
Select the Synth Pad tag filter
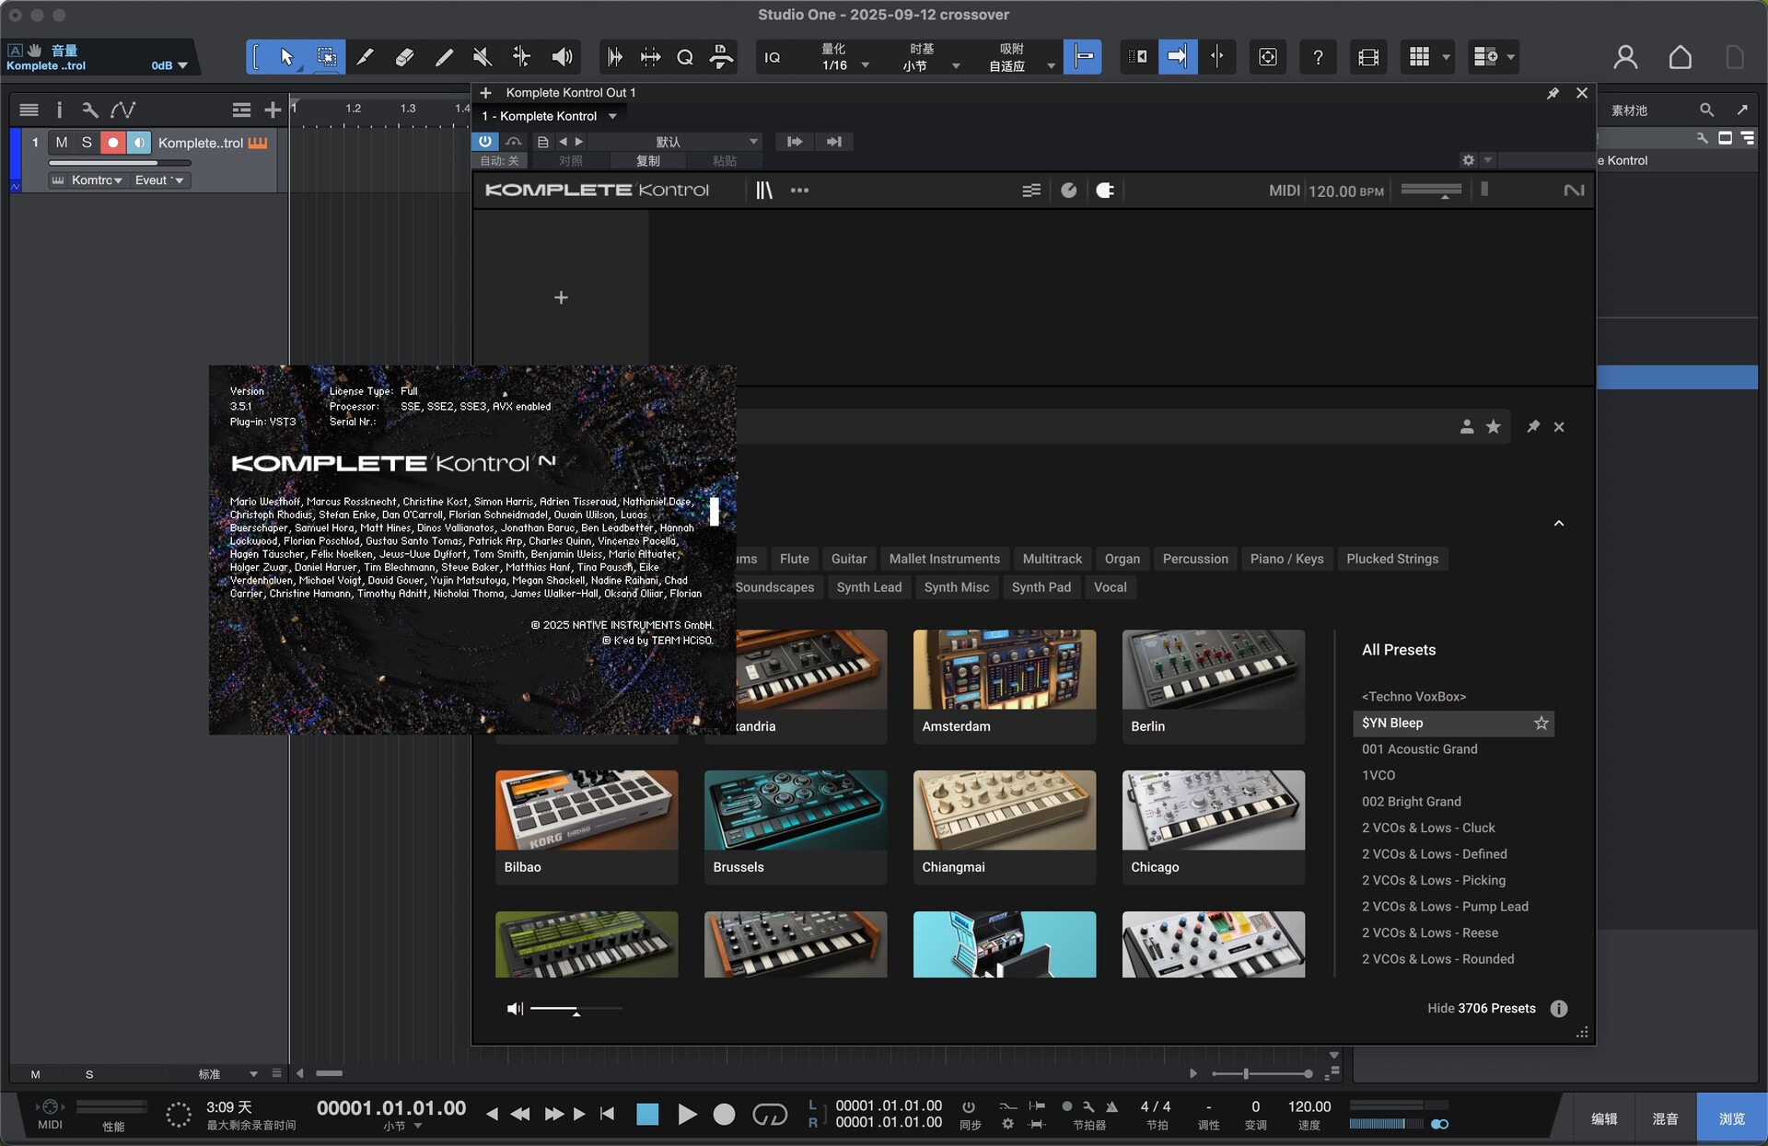(x=1041, y=587)
